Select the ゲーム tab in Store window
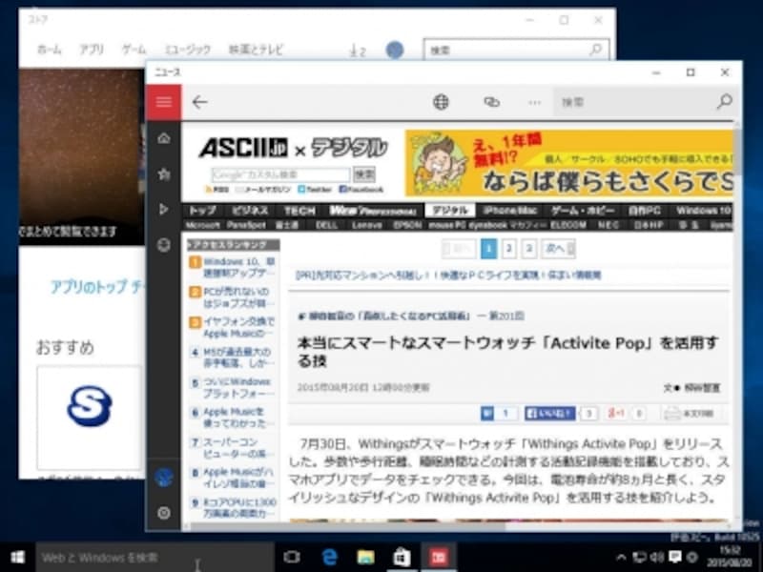Screen dimensions: 763x572 click(x=134, y=50)
